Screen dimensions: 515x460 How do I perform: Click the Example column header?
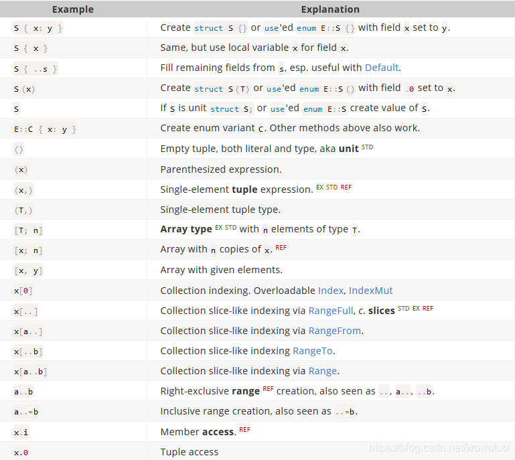pyautogui.click(x=73, y=9)
